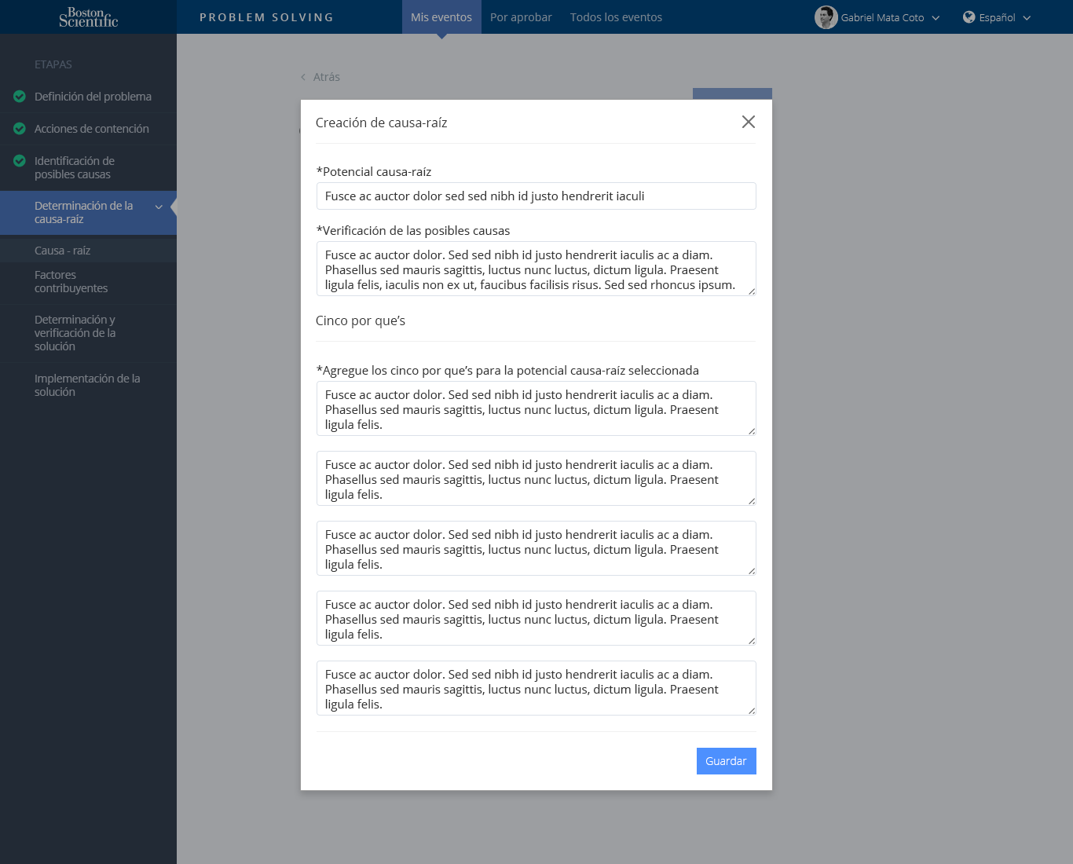Open the Causa - raíz sub-item
The height and width of the screenshot is (864, 1073).
88,251
